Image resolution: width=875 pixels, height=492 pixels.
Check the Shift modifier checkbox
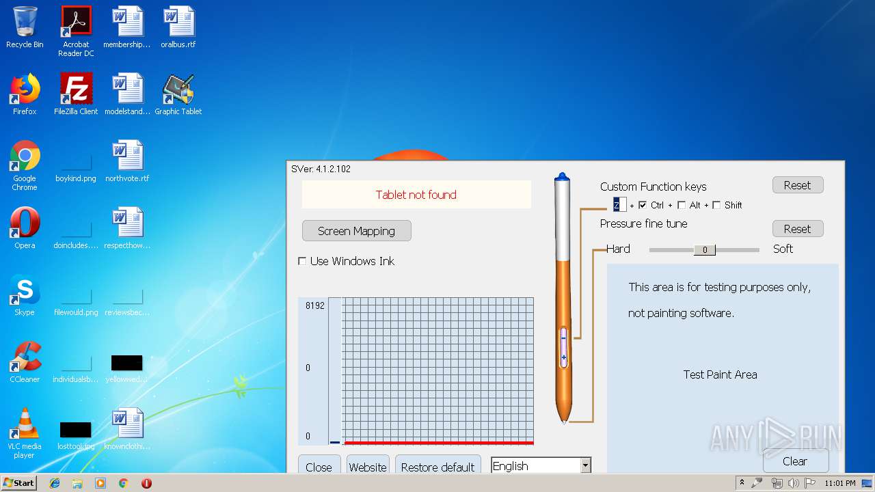(x=716, y=205)
